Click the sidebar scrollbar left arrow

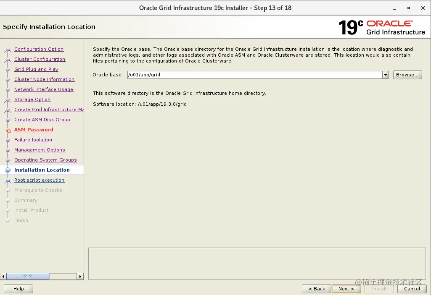[3, 277]
